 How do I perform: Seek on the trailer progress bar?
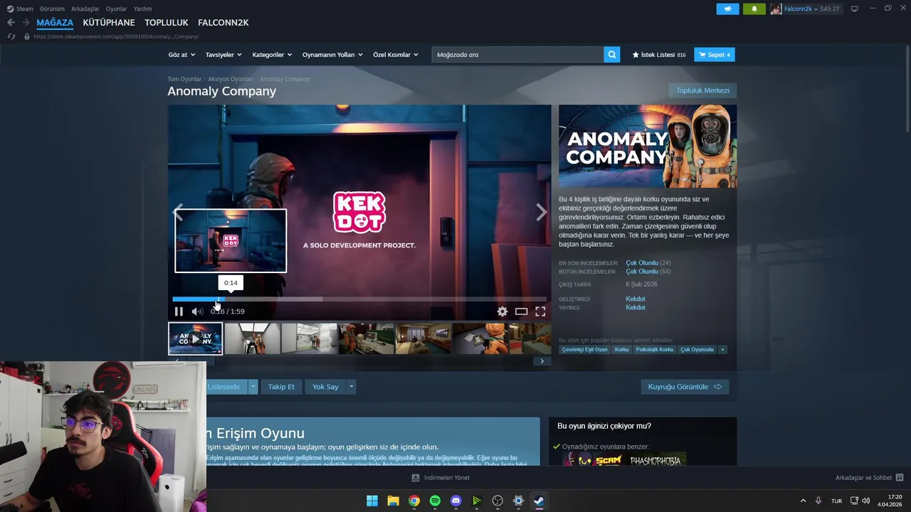coord(359,299)
